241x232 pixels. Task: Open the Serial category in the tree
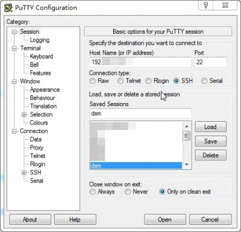click(36, 181)
